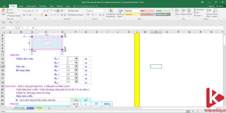Click the Share button
Screen dimensions: 226x113
tap(220, 6)
